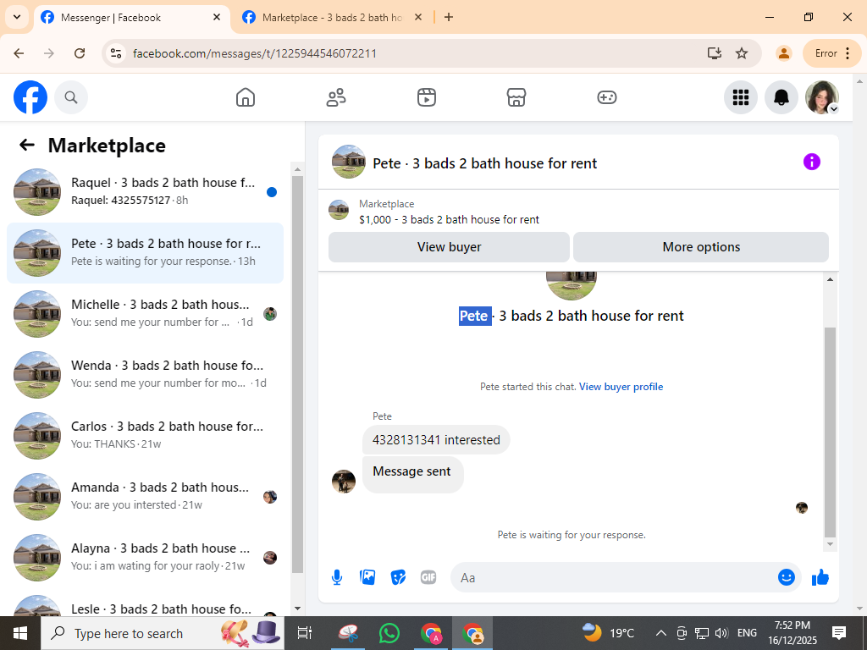
Task: Open the Wenda conversation
Action: 146,374
